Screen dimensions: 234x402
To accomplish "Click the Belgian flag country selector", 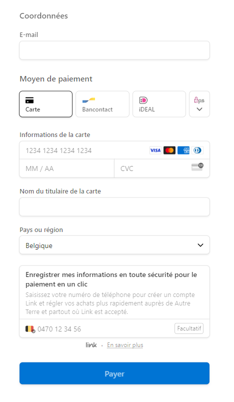I will point(30,329).
